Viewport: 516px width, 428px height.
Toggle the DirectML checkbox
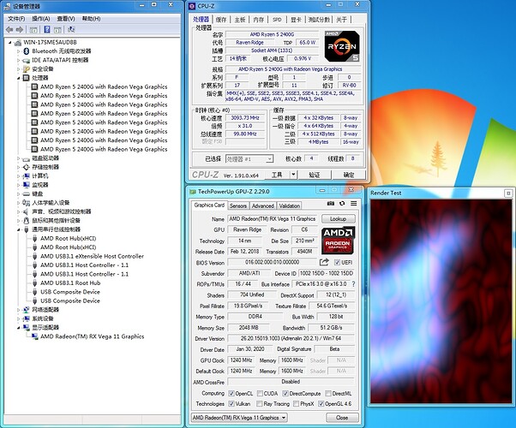click(x=328, y=394)
